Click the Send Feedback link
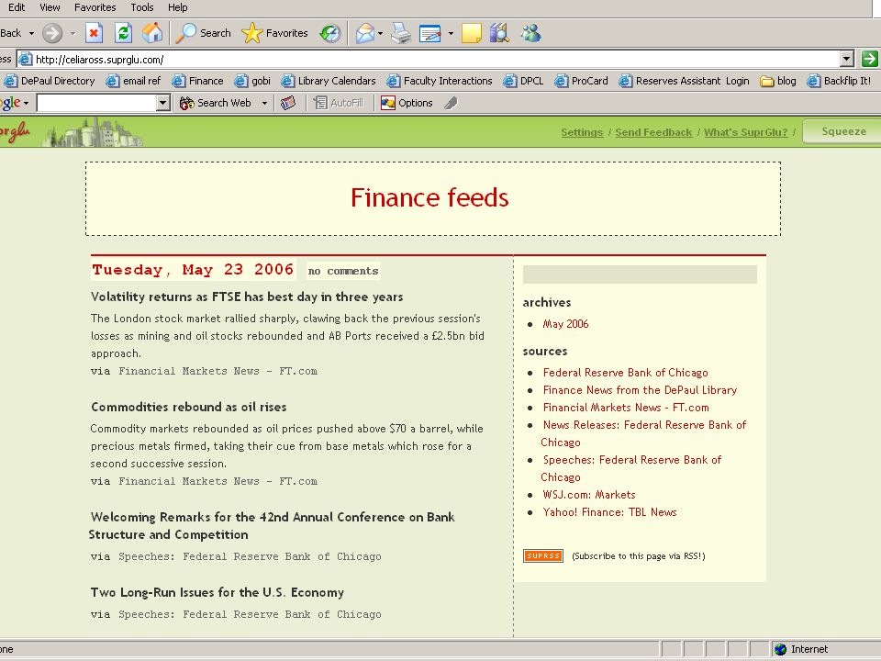The width and height of the screenshot is (881, 661). [x=653, y=132]
